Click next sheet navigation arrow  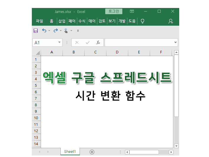(x=48, y=152)
